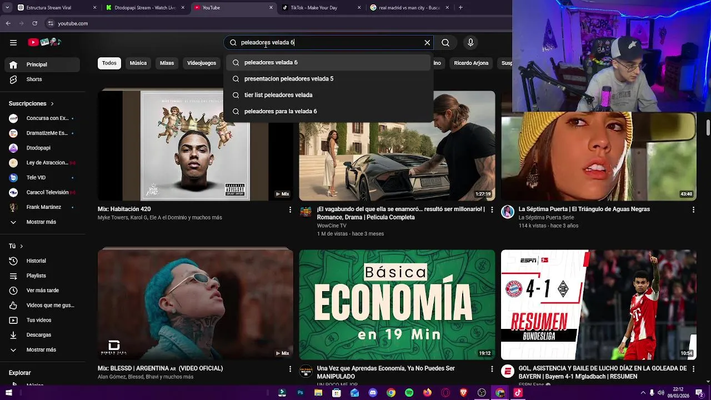Open 'Ley de Atraccion' subscription channel
The image size is (711, 400).
42,163
